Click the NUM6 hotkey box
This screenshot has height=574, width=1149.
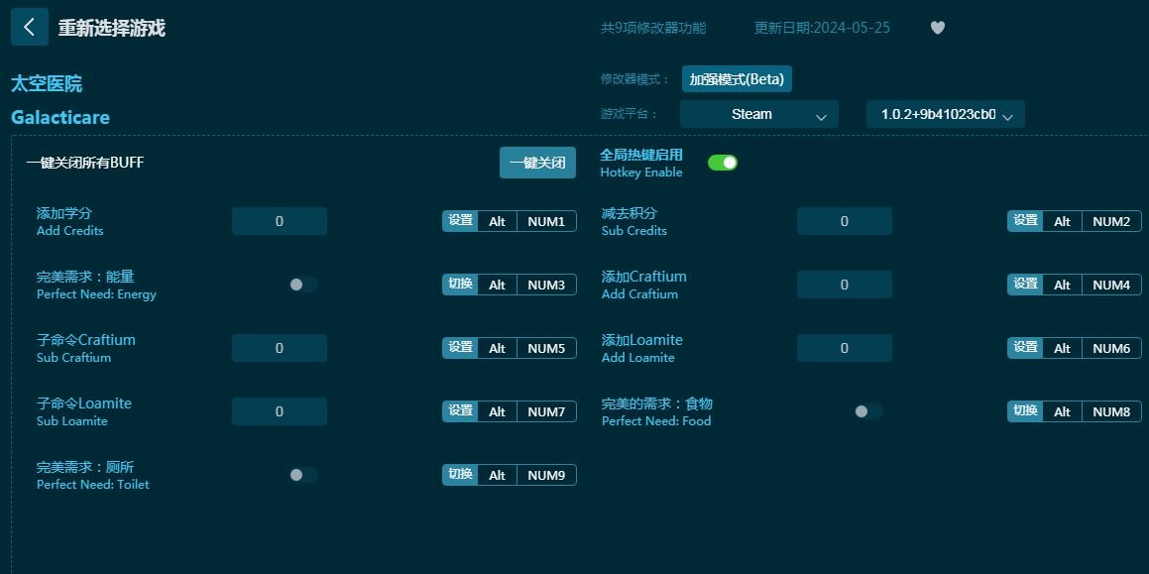(1111, 348)
